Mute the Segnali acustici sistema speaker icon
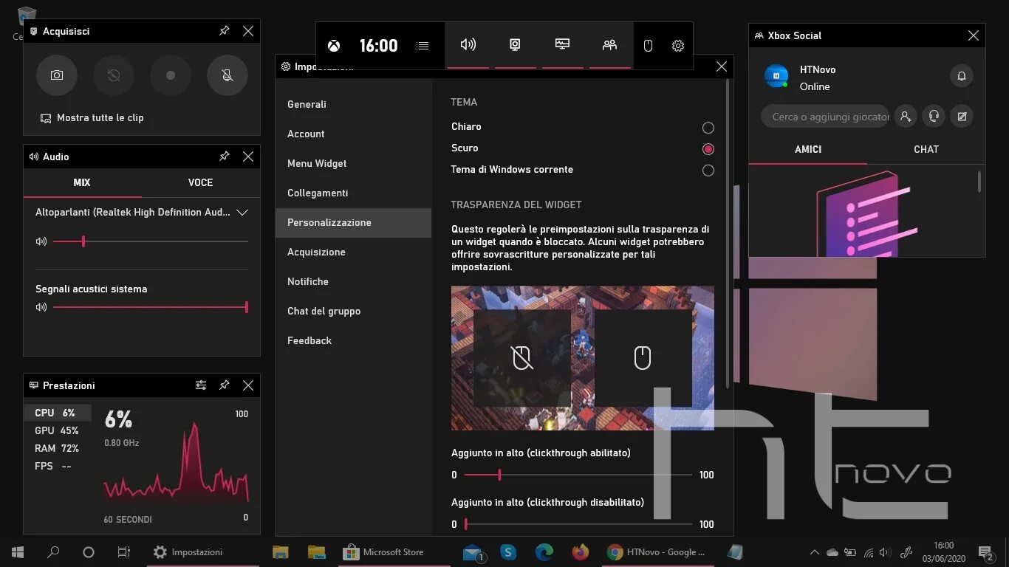The width and height of the screenshot is (1009, 567). tap(41, 307)
